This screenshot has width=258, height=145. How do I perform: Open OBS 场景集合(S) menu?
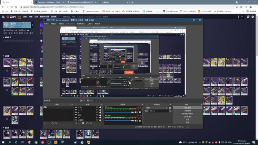[x=81, y=24]
